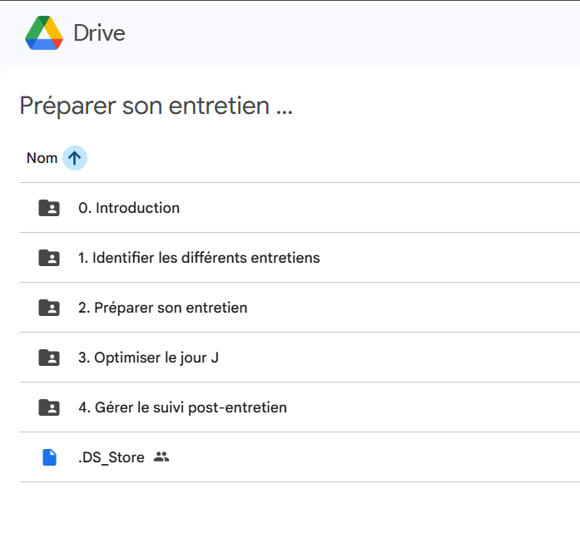The height and width of the screenshot is (538, 580).
Task: Open 1. Identifier les différents entretiens folder
Action: click(199, 258)
